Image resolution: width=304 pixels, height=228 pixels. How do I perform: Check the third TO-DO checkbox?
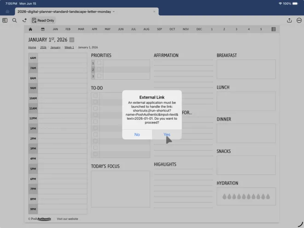click(x=95, y=108)
